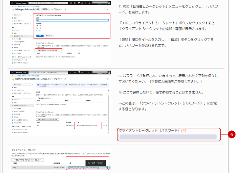This screenshot has width=237, height=173.
Task: Click ホーム breadcrumb link in step 7 screenshot
Action: (14, 6)
